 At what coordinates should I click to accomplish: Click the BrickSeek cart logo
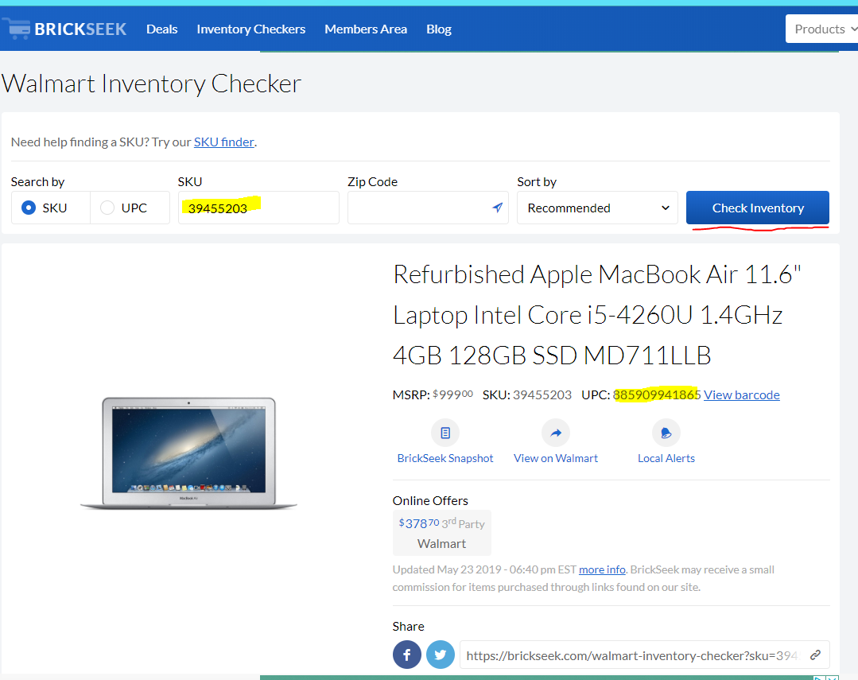[17, 29]
